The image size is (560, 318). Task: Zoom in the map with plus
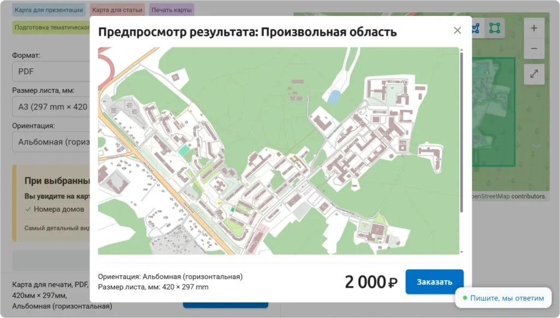(x=534, y=28)
